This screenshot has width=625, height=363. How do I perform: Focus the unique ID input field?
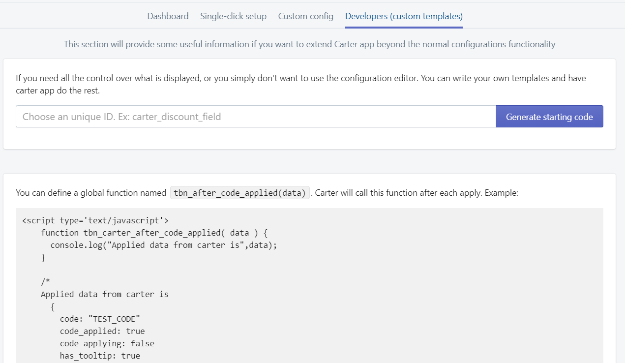256,117
